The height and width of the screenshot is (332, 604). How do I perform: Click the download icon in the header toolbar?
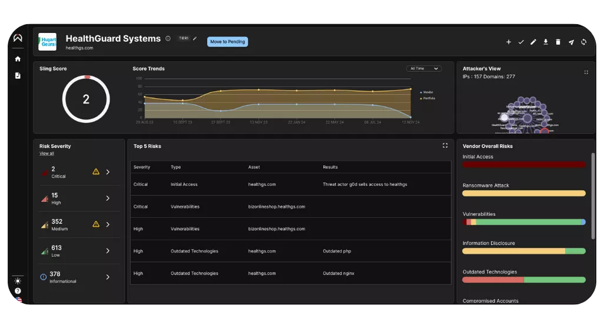[x=546, y=42]
